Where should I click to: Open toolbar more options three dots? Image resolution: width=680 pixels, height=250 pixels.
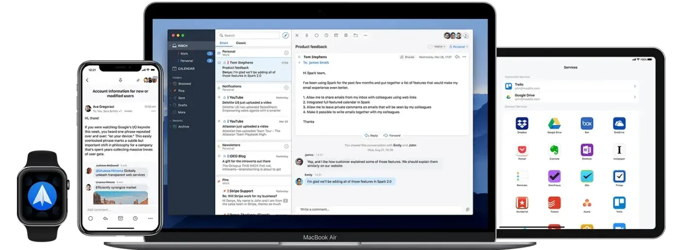tap(365, 35)
